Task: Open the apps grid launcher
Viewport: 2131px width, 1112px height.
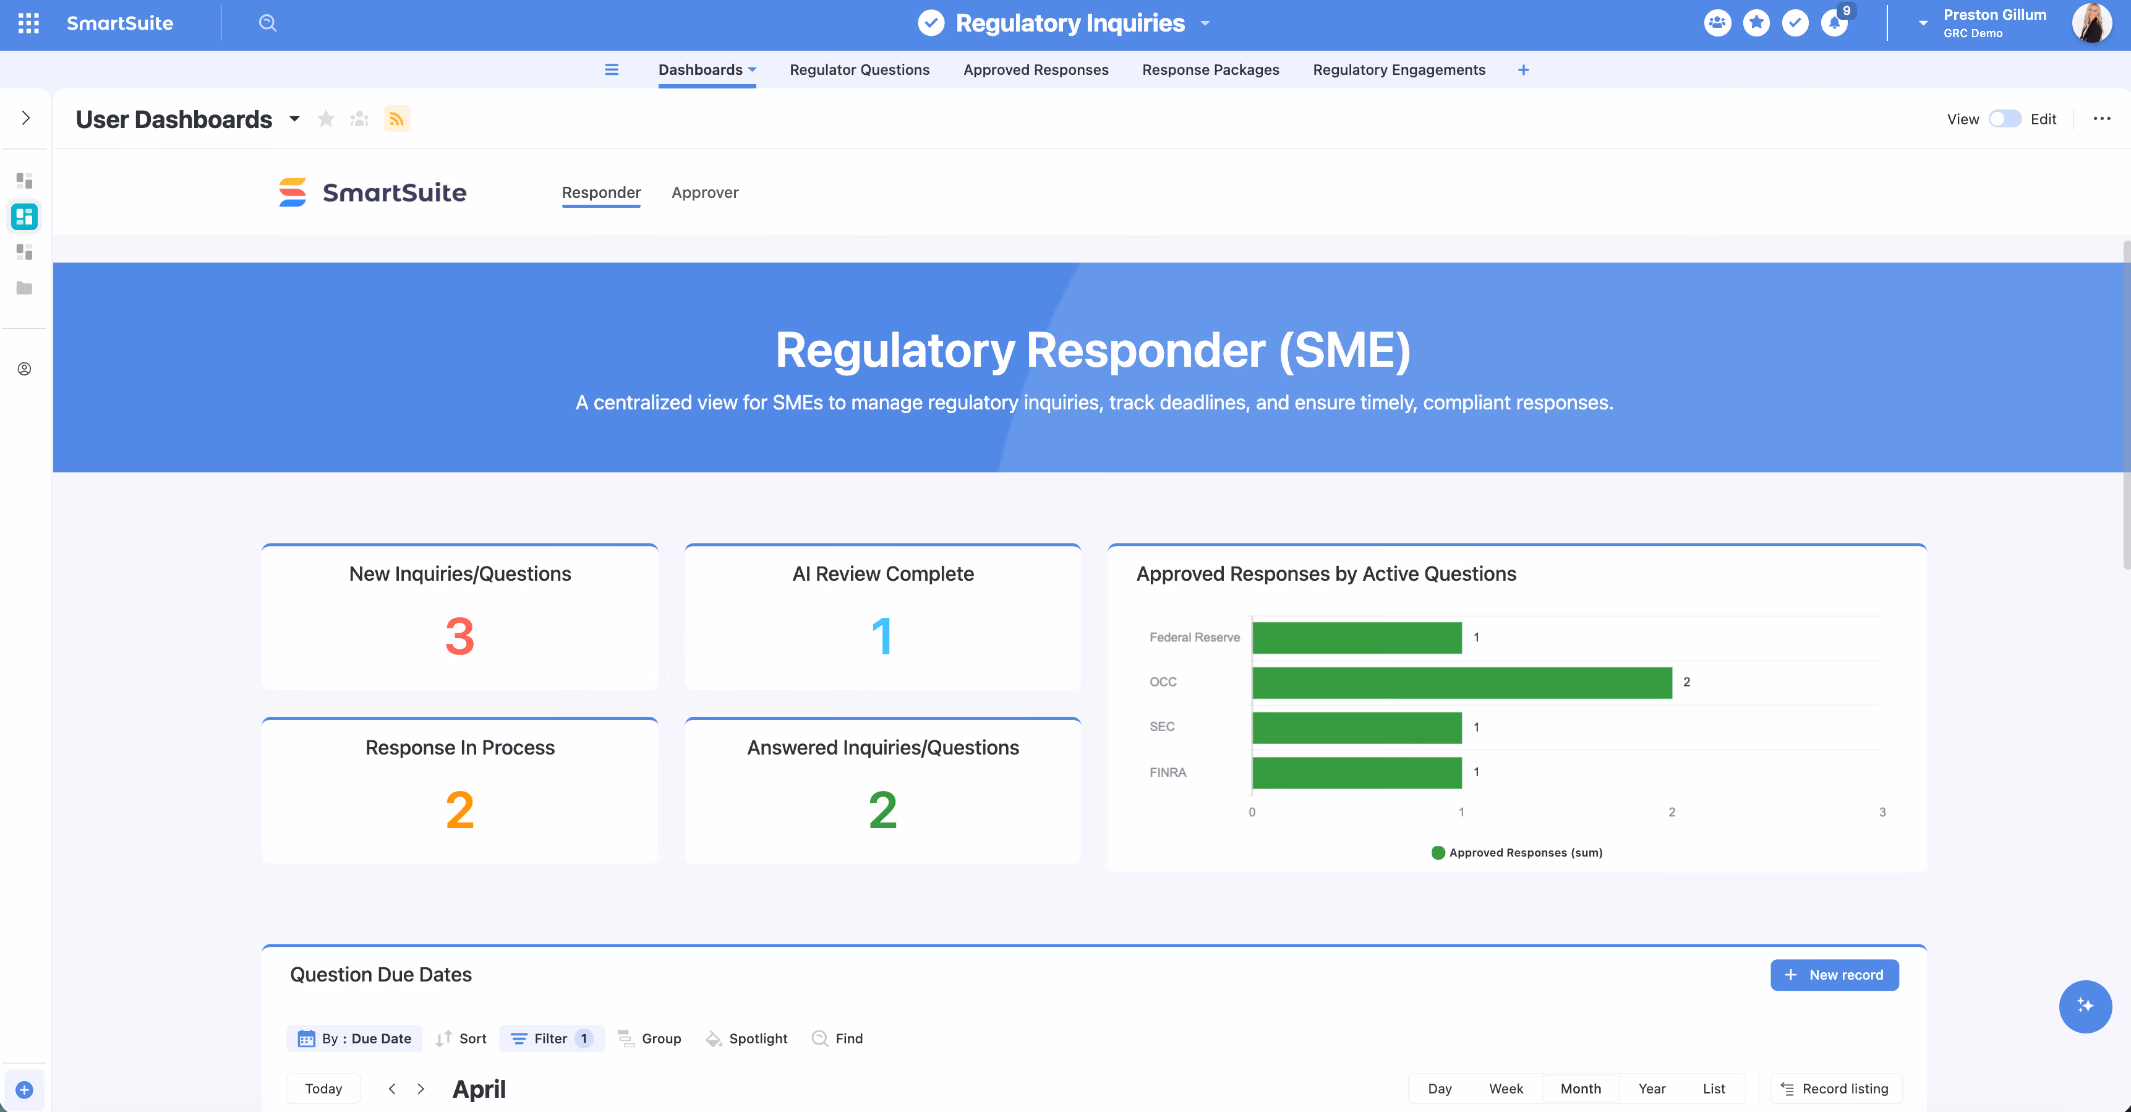Action: coord(28,23)
